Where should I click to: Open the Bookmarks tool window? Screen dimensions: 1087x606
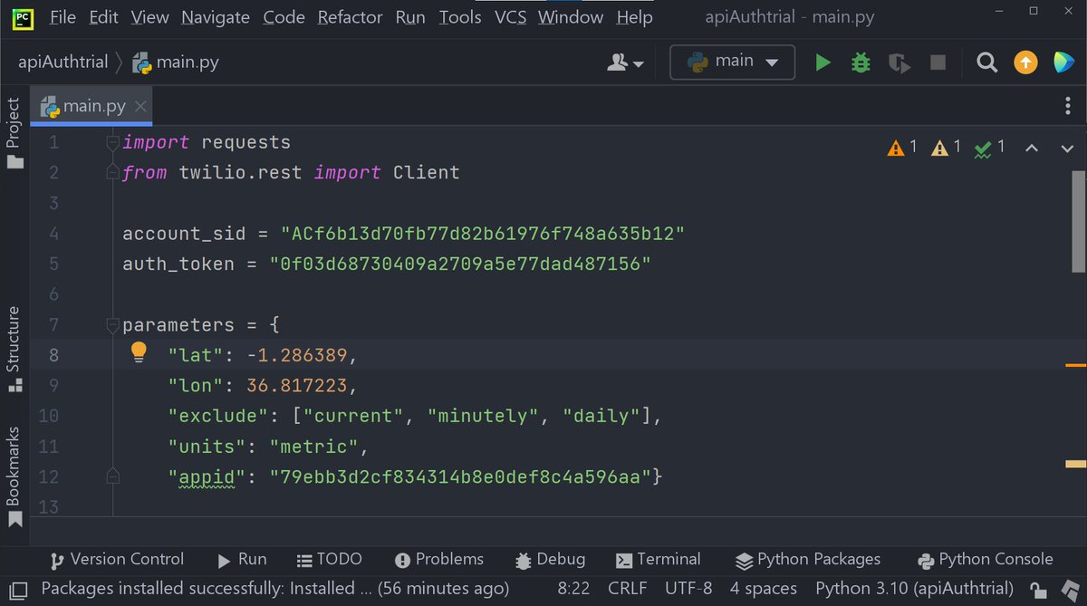pyautogui.click(x=14, y=476)
